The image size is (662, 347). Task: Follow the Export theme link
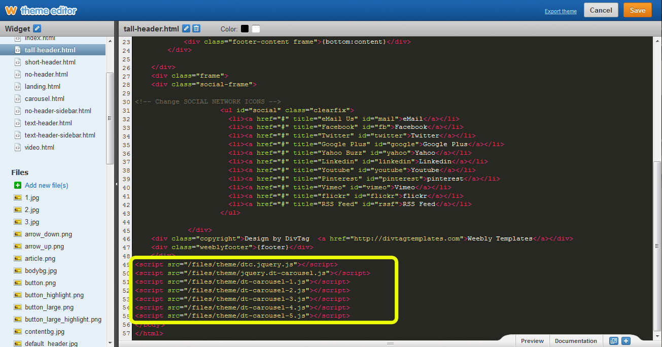pyautogui.click(x=561, y=11)
